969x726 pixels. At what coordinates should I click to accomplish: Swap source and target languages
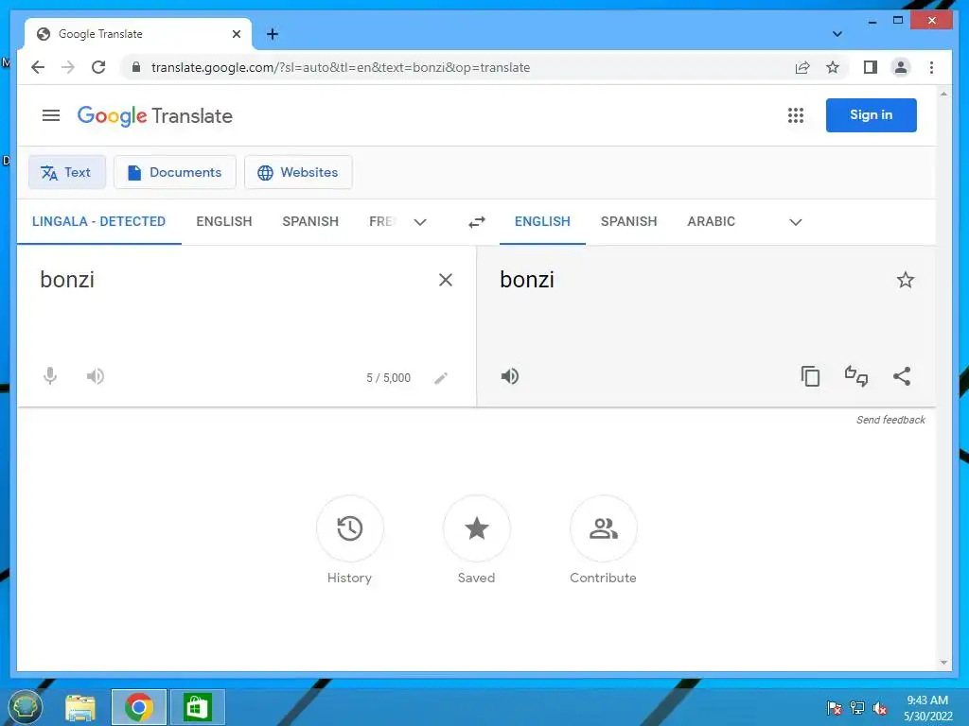(x=477, y=221)
